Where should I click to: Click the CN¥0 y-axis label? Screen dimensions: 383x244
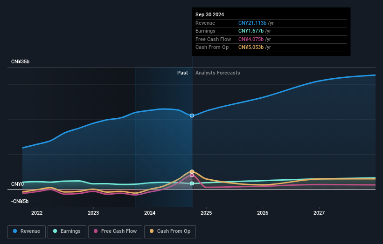17,184
